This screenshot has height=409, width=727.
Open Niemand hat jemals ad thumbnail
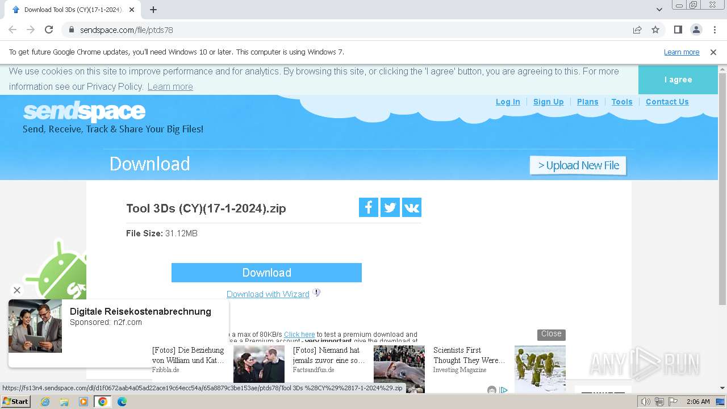pos(399,368)
